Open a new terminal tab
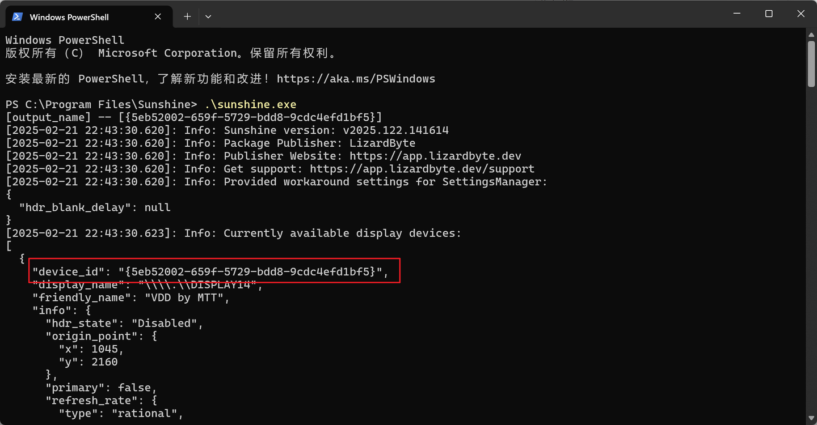The image size is (817, 425). click(x=187, y=17)
